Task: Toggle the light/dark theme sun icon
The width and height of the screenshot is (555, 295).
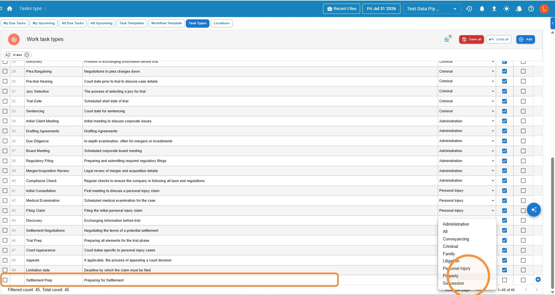Action: [x=506, y=9]
